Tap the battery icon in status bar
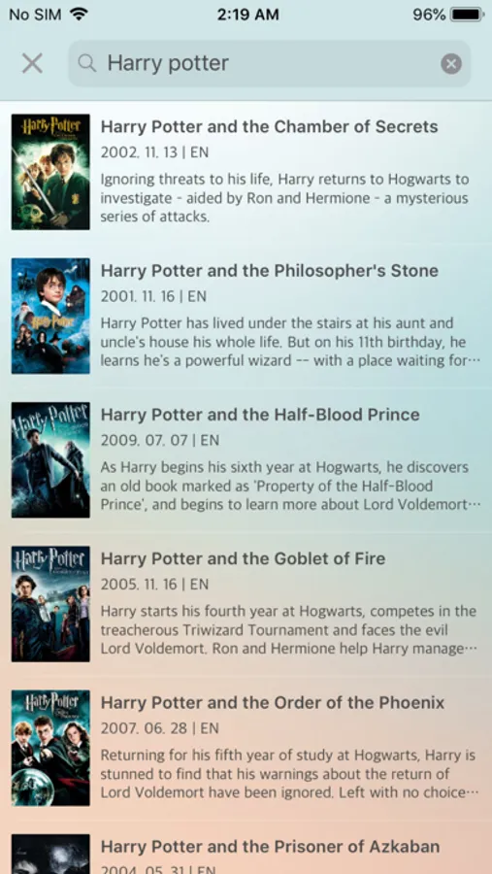Image resolution: width=492 pixels, height=874 pixels. (467, 15)
